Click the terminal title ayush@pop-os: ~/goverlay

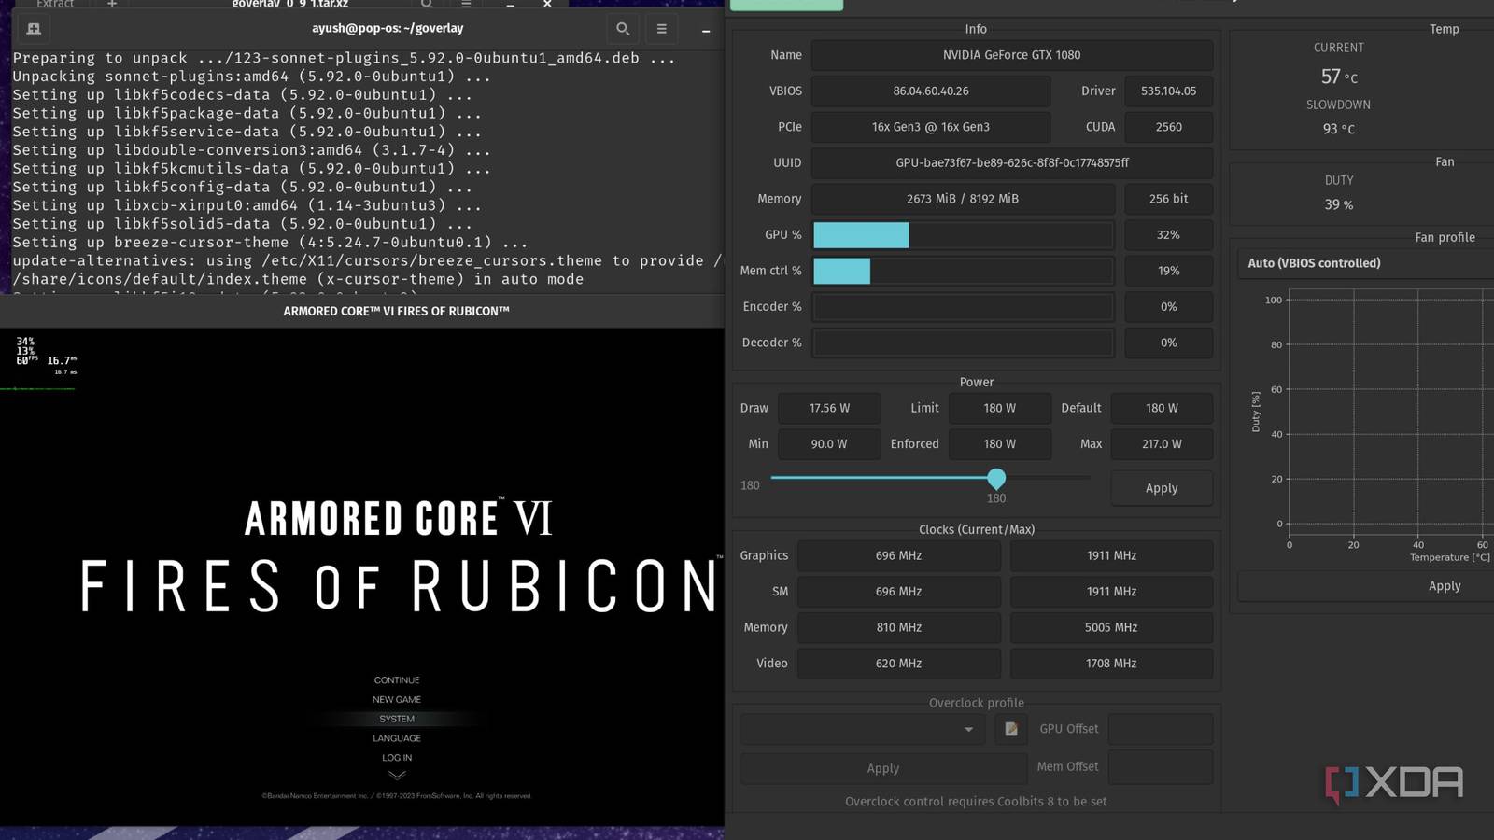tap(388, 28)
